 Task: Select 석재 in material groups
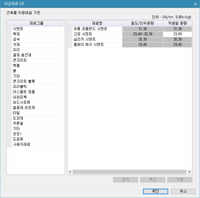pos(36,44)
